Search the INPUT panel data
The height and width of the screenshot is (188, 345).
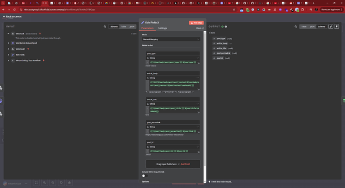click(x=104, y=26)
